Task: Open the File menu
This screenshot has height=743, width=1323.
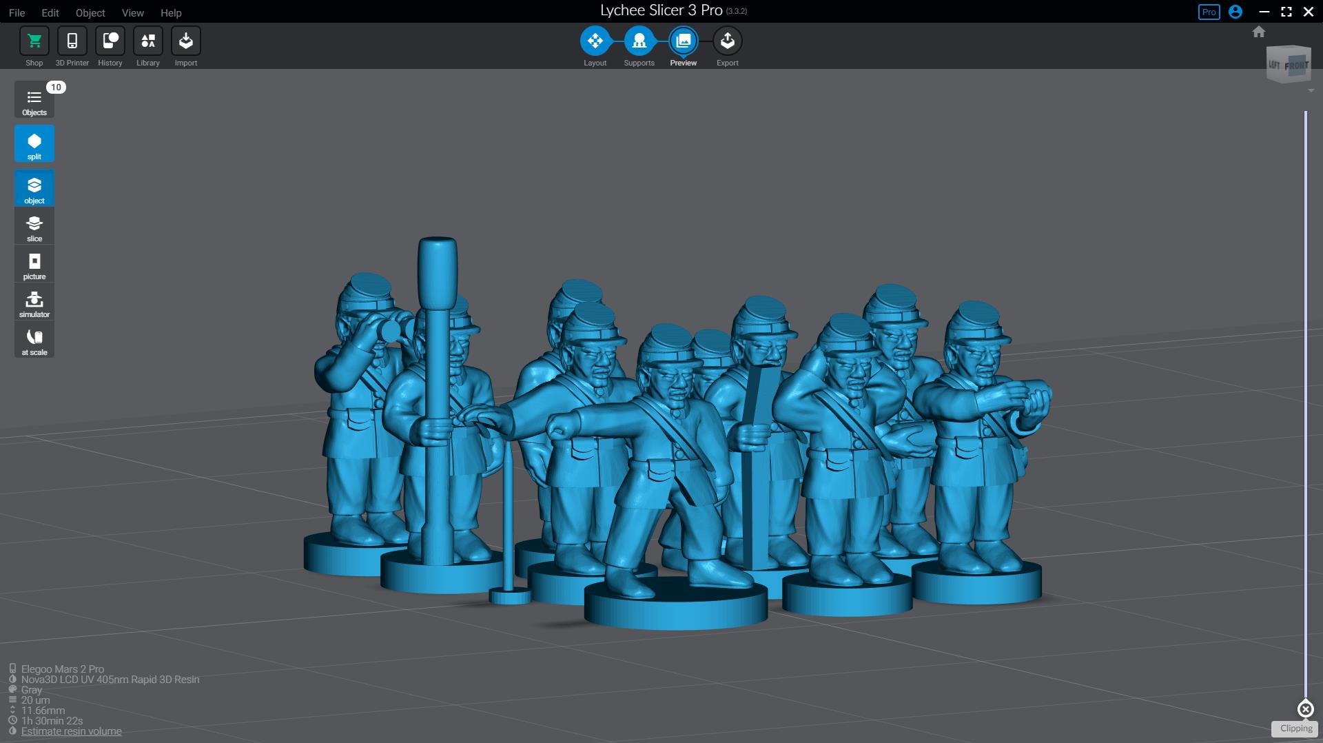Action: (17, 12)
